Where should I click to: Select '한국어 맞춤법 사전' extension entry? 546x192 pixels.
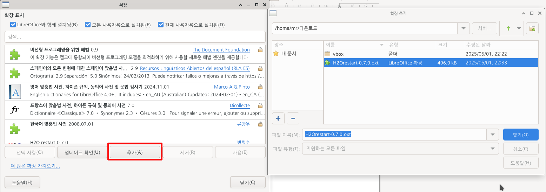tap(135, 128)
